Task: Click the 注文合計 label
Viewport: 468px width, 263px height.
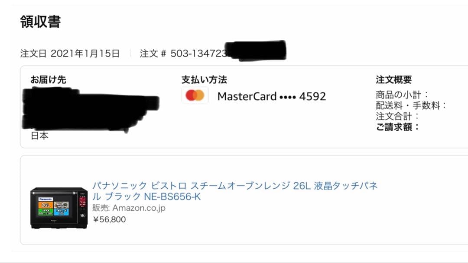Action: (x=397, y=116)
